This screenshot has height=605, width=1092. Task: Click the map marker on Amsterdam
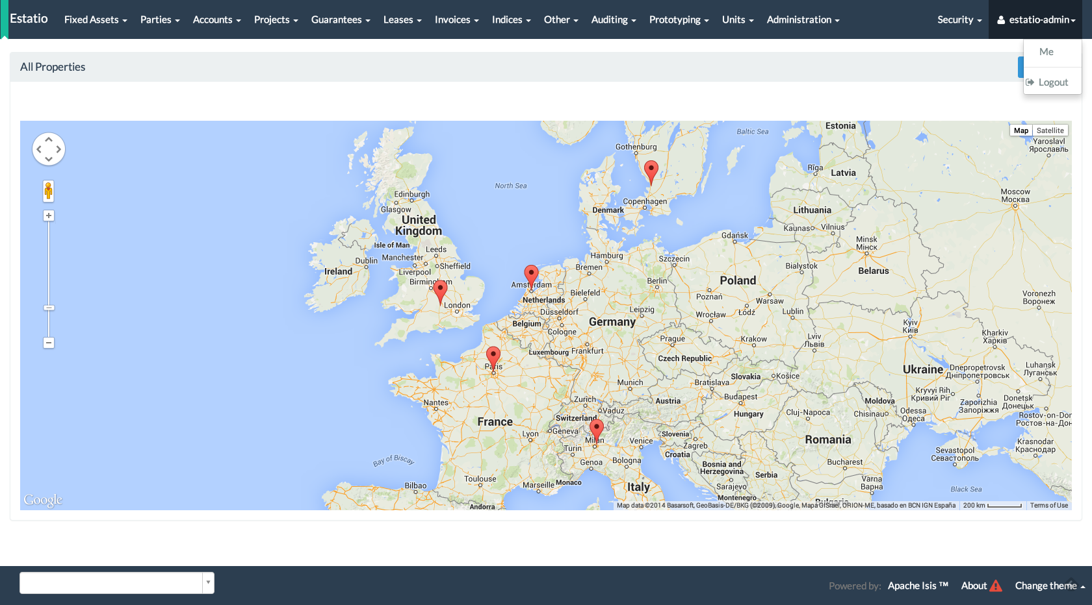(x=531, y=277)
